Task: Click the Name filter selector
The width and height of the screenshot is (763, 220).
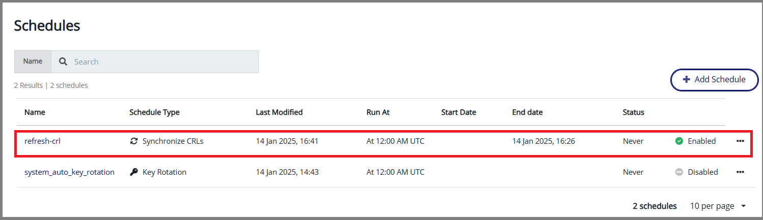Action: pyautogui.click(x=33, y=61)
